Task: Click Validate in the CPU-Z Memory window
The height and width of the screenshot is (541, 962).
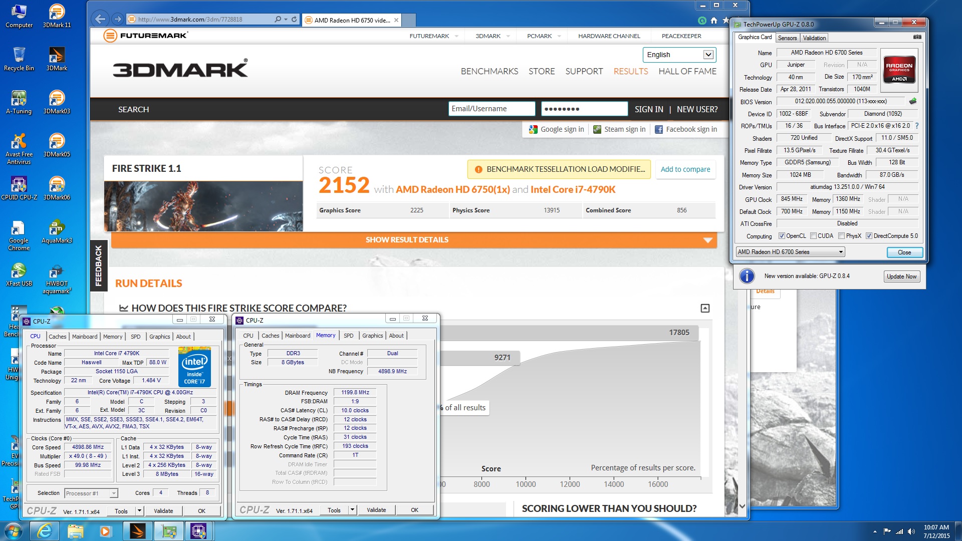Action: (x=376, y=510)
